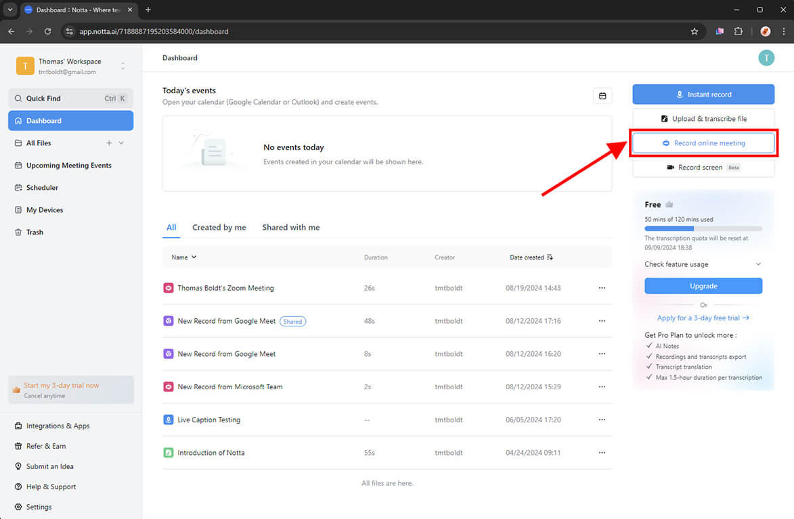Click Record screen beta button
794x519 pixels.
703,168
